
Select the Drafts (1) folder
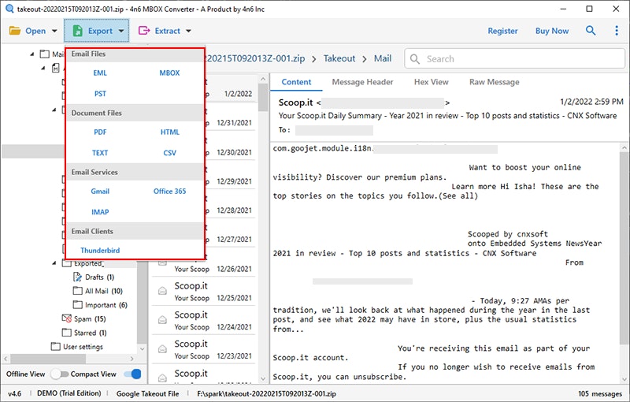click(100, 277)
